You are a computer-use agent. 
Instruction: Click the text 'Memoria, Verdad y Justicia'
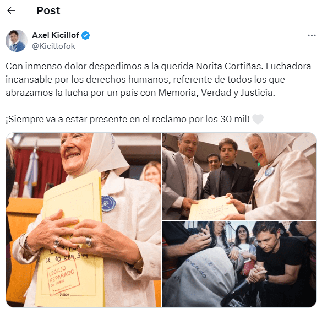216,93
